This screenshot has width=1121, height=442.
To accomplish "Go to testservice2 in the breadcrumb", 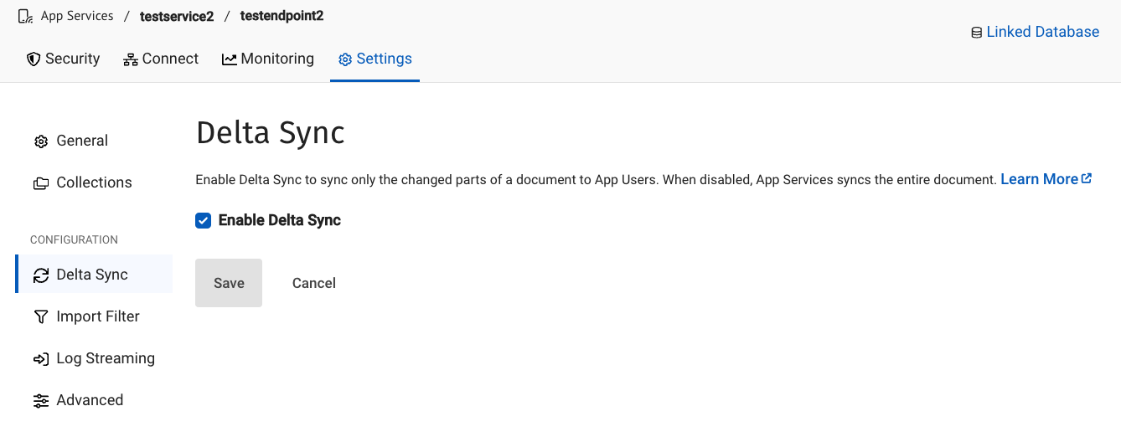I will 177,16.
